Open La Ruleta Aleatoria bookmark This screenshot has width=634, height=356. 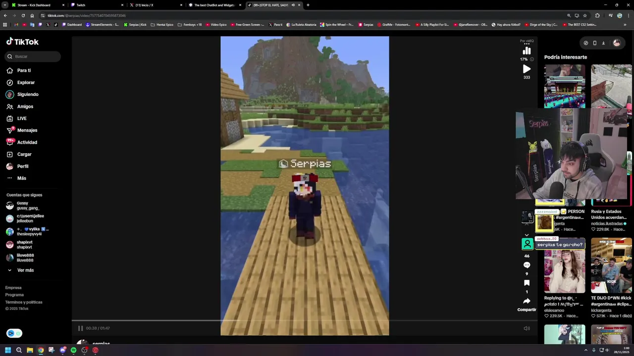tap(301, 25)
